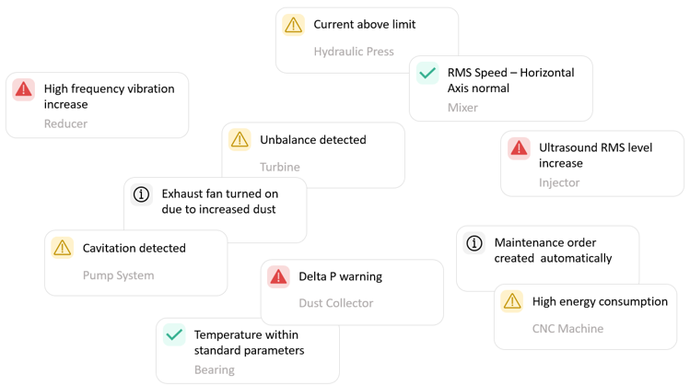Open the Current above limit notification

coord(365,25)
